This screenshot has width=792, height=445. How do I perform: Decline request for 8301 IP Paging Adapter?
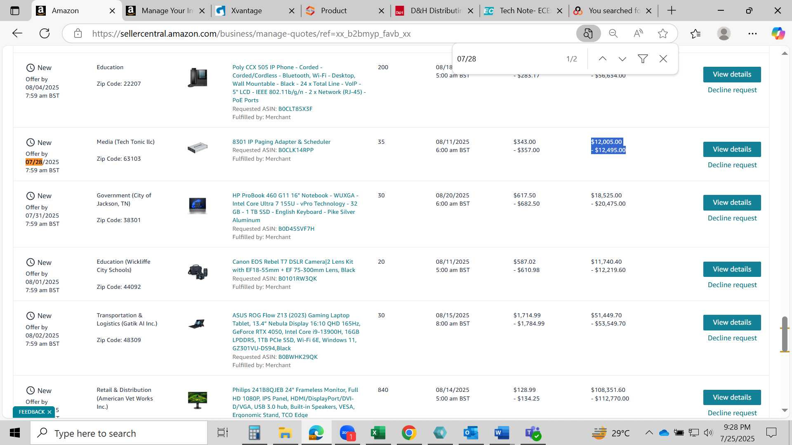(x=732, y=165)
